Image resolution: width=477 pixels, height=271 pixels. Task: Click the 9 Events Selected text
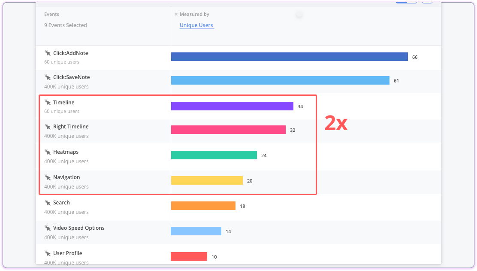point(65,25)
